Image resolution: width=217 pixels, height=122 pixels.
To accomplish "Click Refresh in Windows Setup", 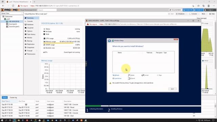I will (x=116, y=75).
